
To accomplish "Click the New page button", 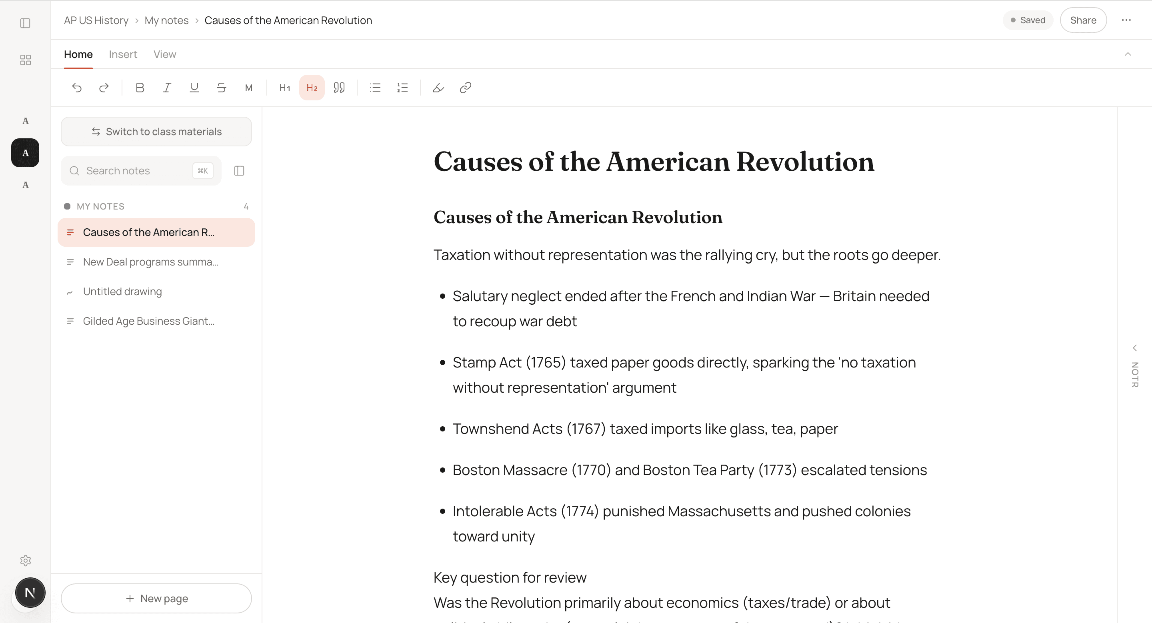I will tap(156, 599).
